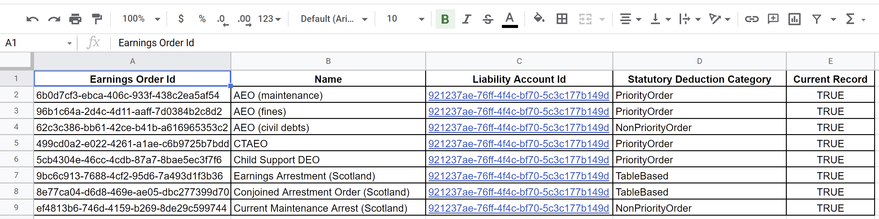
Task: Select row 1 header
Action: pos(16,78)
